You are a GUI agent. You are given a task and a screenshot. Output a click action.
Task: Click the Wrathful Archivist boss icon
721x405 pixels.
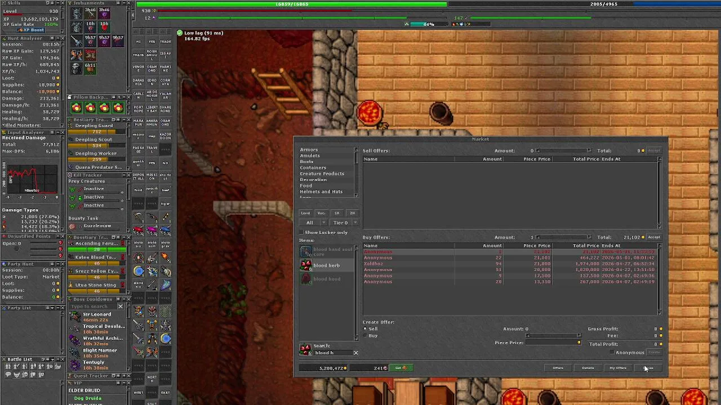[75, 340]
